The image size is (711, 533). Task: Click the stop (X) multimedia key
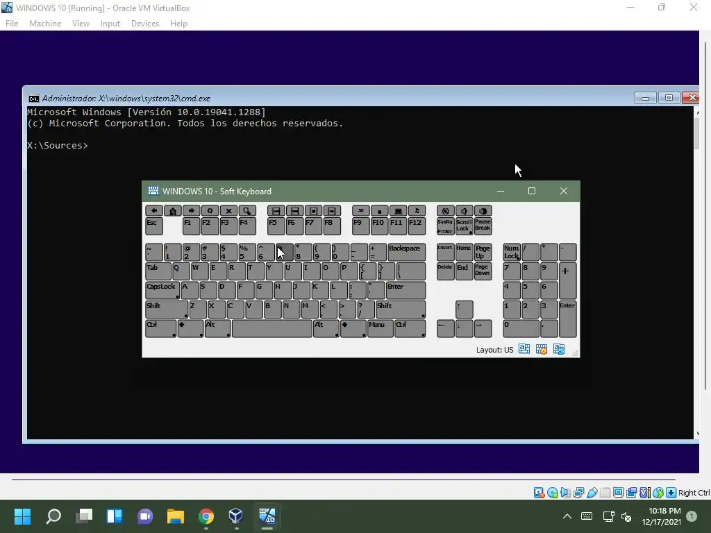pyautogui.click(x=228, y=211)
